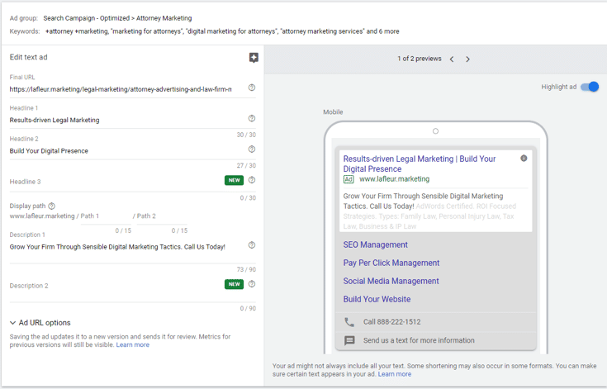Turn off the Highlight ad toggle
This screenshot has width=607, height=389.
[590, 87]
